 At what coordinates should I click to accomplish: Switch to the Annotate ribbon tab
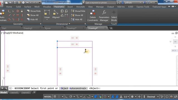click(x=80, y=7)
